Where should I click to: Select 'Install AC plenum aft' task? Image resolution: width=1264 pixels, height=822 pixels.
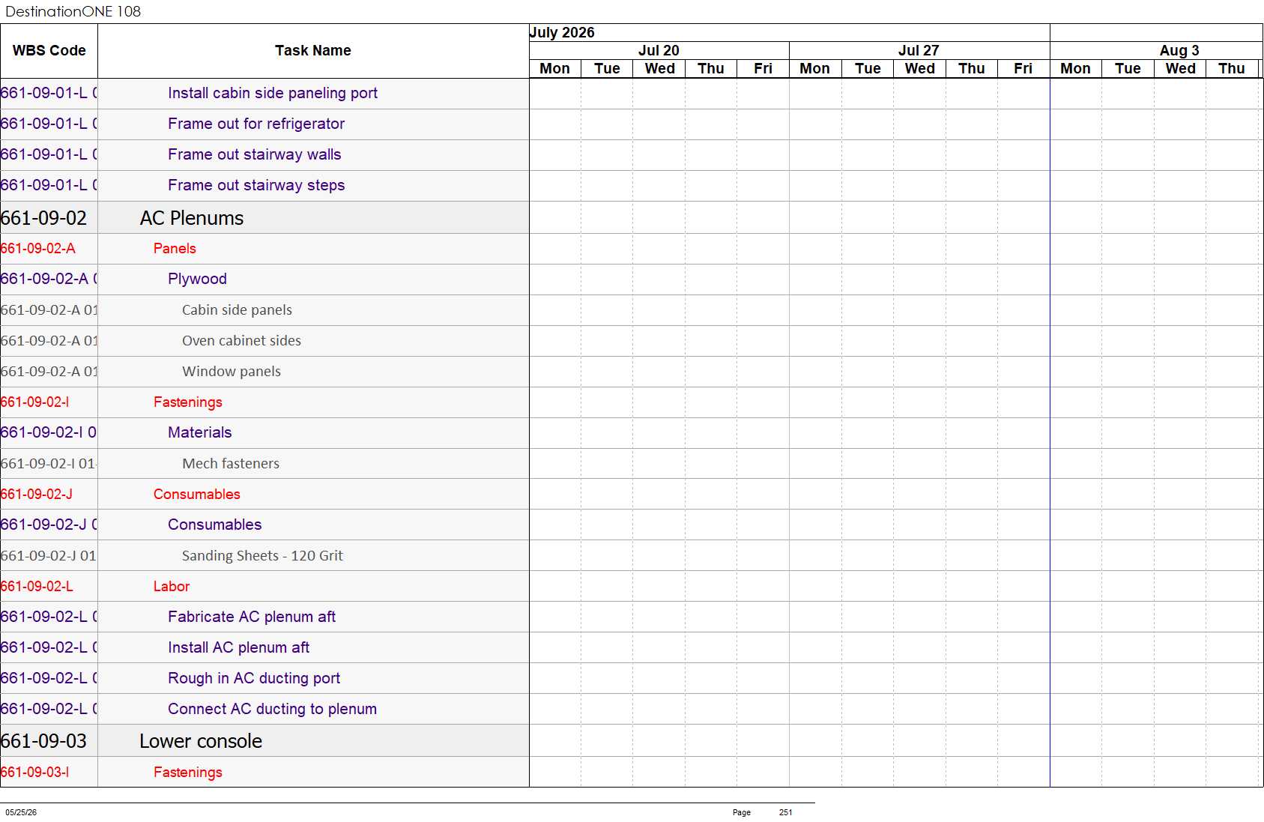point(238,647)
